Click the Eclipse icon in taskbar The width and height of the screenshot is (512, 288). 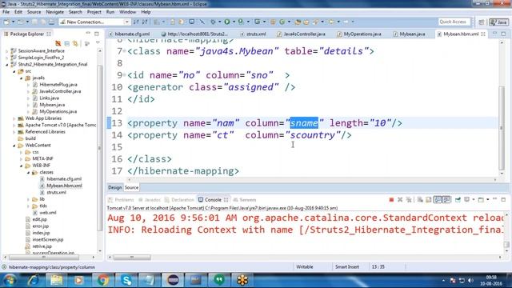click(173, 280)
